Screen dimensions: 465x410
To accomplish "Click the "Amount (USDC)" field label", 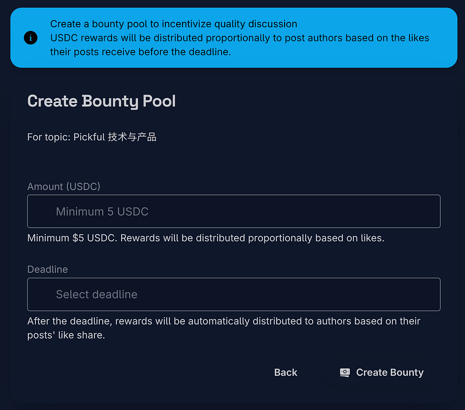I will coord(64,186).
